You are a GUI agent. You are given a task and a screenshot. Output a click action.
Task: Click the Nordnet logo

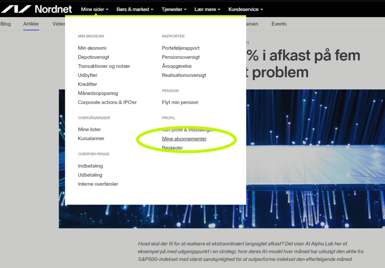[36, 9]
